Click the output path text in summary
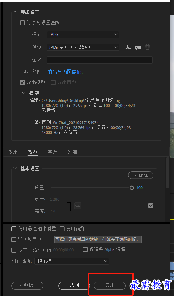The height and width of the screenshot is (296, 174). click(x=81, y=100)
